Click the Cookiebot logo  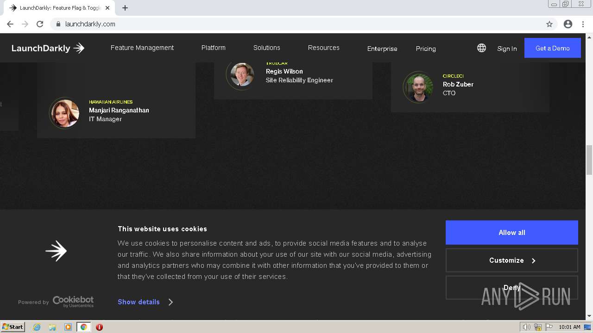coord(73,302)
